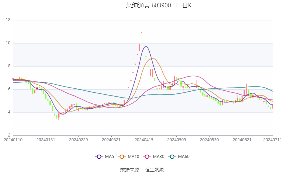Screen dimensions: 284x173
Task: Click x-axis date label 20240110
Action: 13,140
